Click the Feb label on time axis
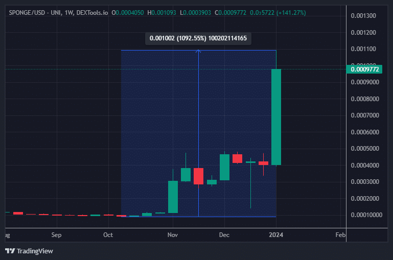This screenshot has width=393, height=260. [x=340, y=235]
